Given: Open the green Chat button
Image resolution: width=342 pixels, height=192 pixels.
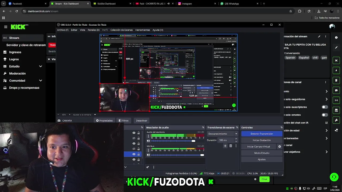Looking at the screenshot, I should (x=265, y=179).
